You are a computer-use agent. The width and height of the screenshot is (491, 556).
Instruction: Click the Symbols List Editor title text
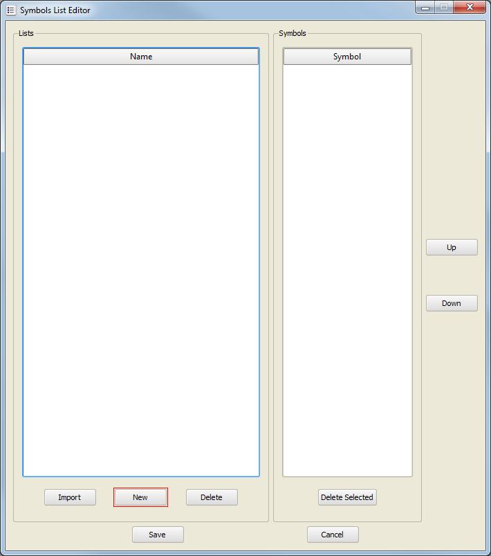55,10
